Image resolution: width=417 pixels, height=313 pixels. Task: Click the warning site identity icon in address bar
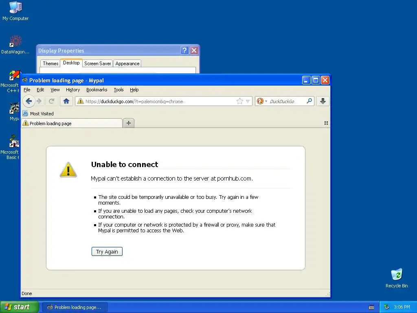click(x=81, y=101)
